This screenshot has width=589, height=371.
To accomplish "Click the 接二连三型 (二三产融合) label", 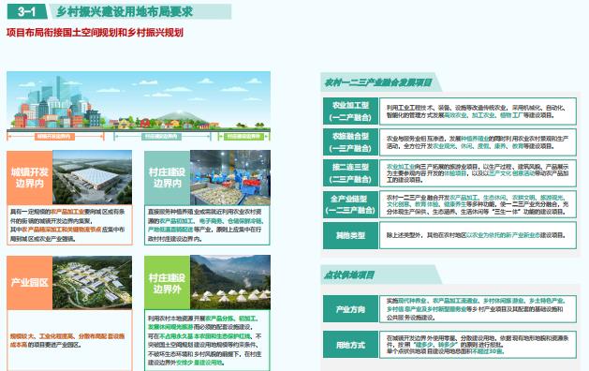I will [350, 173].
